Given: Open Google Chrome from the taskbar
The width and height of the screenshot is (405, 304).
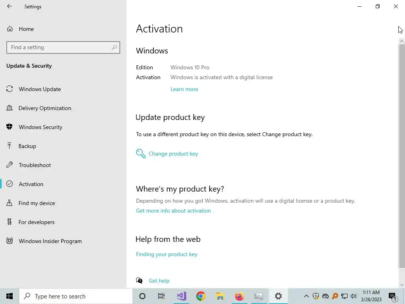Looking at the screenshot, I should click(201, 296).
